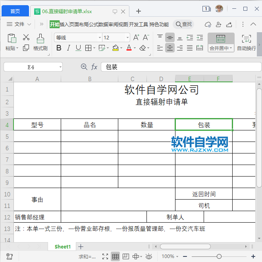The height and width of the screenshot is (262, 262).
Task: Click distributed alignment icon
Action: [200, 48]
